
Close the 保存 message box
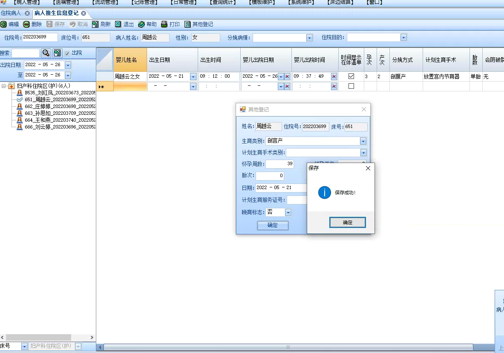click(x=368, y=168)
